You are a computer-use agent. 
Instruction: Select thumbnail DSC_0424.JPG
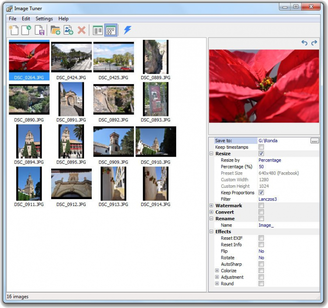point(71,60)
